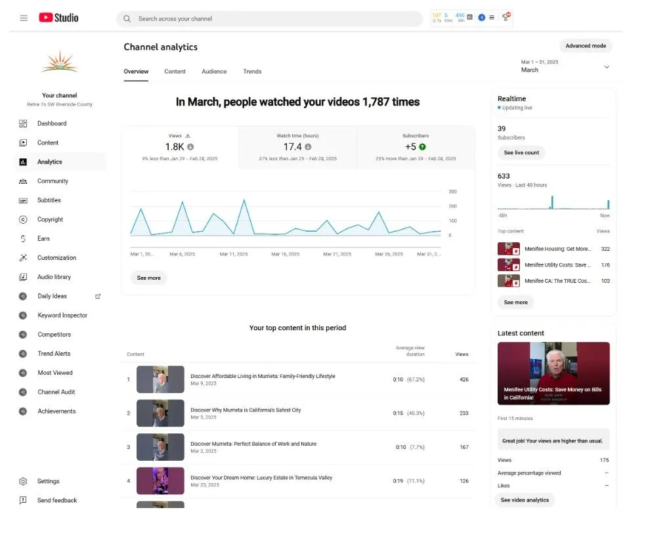Click the Earn dollar-sign icon

point(23,239)
